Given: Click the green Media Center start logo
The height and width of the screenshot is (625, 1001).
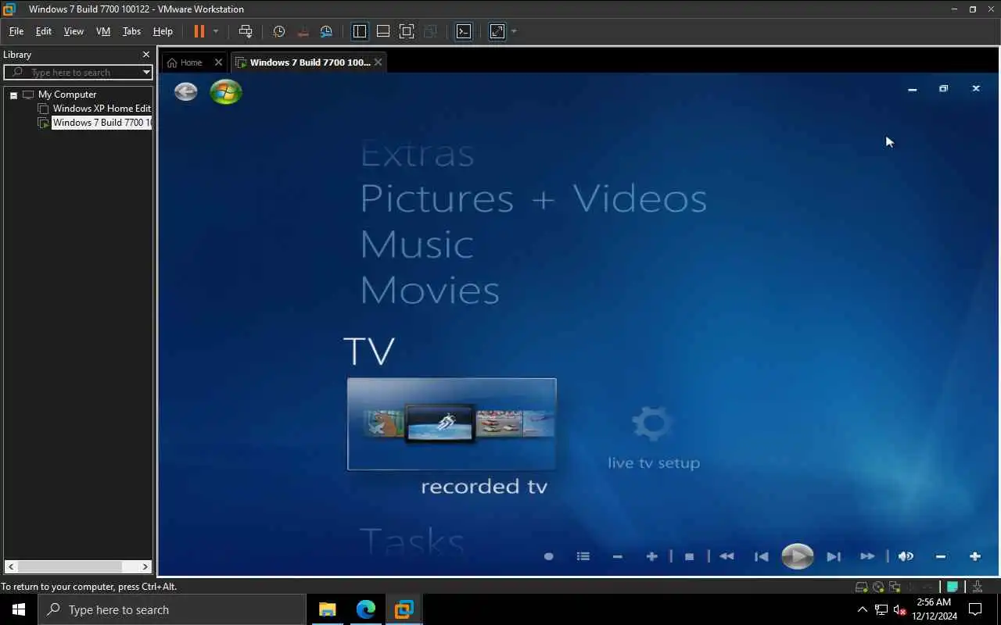Looking at the screenshot, I should [x=226, y=92].
